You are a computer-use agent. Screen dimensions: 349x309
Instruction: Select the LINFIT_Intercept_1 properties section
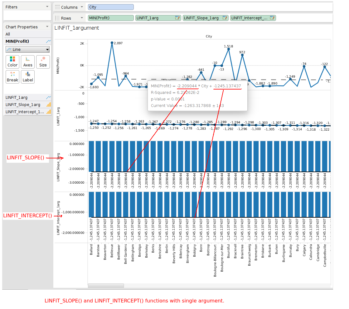coord(27,112)
